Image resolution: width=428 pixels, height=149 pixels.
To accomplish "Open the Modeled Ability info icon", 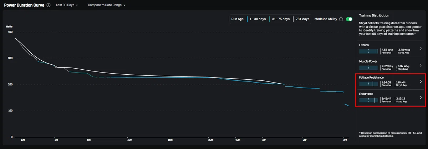I will (x=341, y=19).
